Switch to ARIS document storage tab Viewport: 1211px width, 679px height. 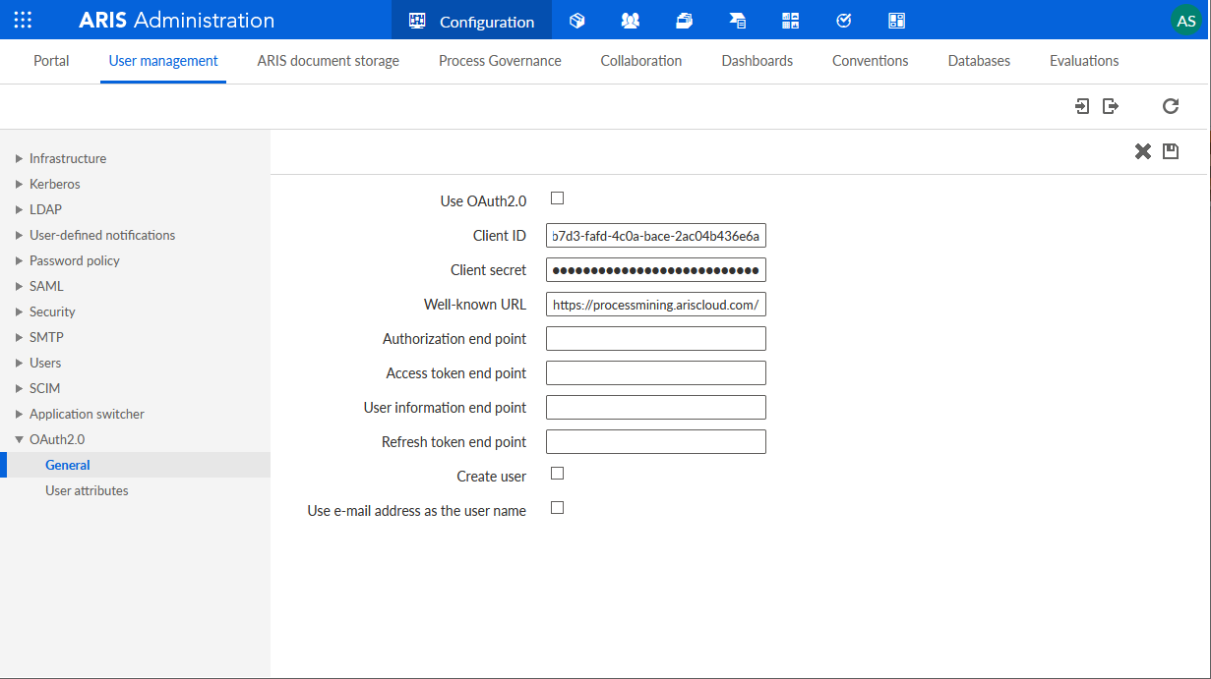click(x=329, y=61)
